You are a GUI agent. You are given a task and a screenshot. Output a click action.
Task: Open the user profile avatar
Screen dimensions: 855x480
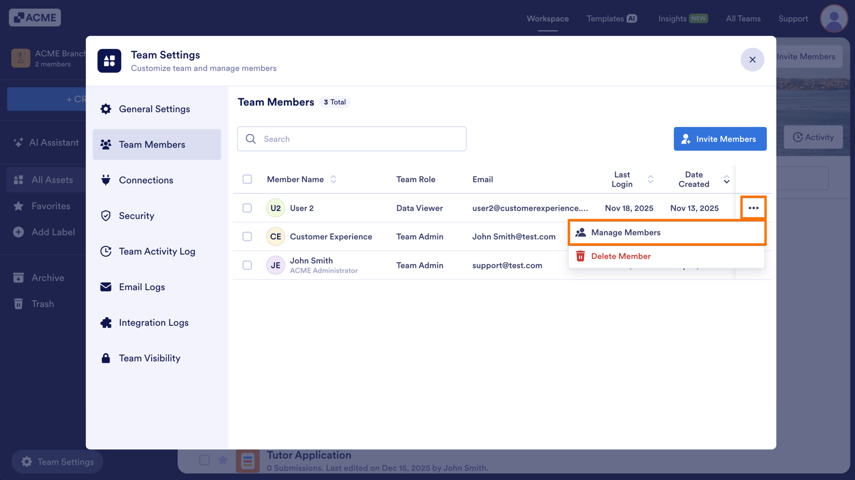point(834,18)
